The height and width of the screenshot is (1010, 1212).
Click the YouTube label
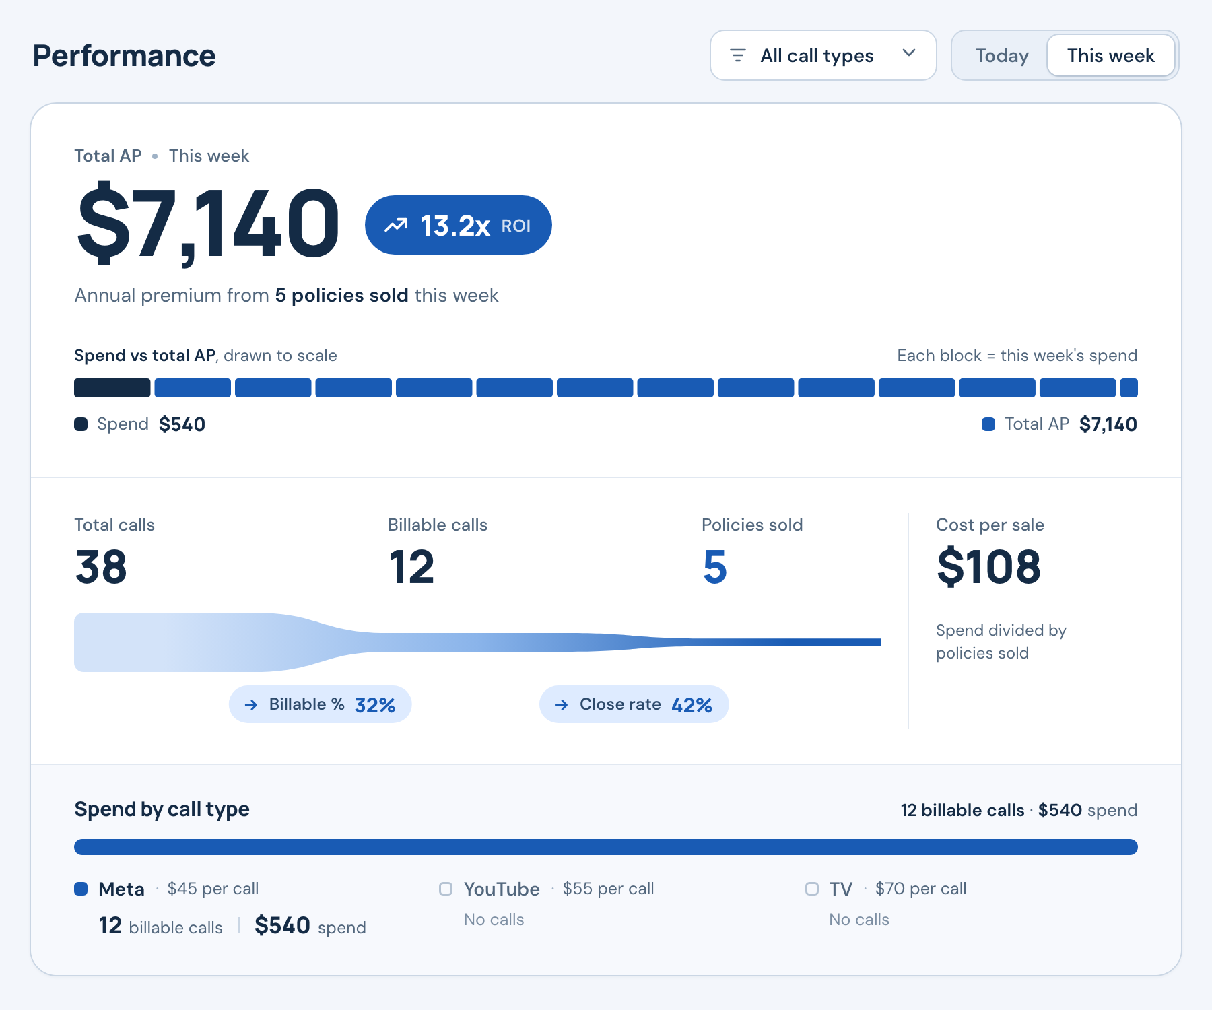click(502, 889)
